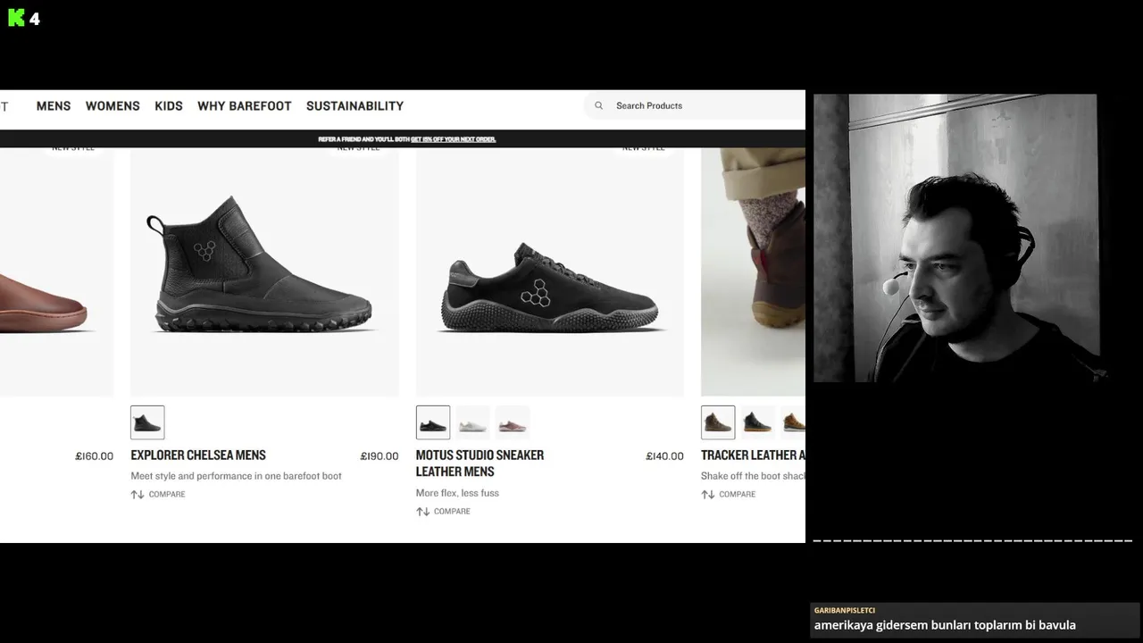Open the WOMENS menu
This screenshot has width=1143, height=643.
(113, 105)
